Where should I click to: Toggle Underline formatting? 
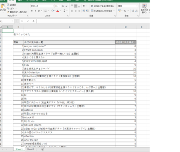pos(39,11)
